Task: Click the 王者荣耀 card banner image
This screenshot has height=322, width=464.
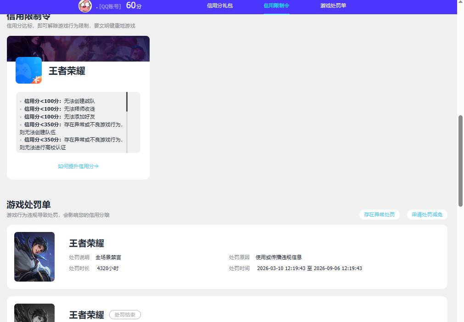Action: (78, 49)
